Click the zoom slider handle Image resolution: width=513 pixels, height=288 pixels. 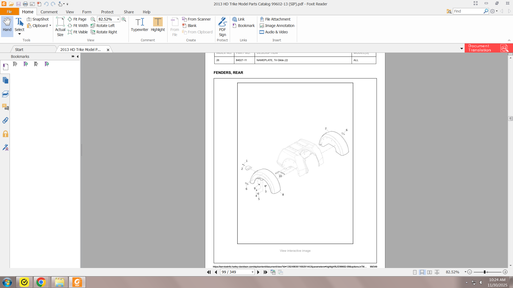pyautogui.click(x=484, y=272)
